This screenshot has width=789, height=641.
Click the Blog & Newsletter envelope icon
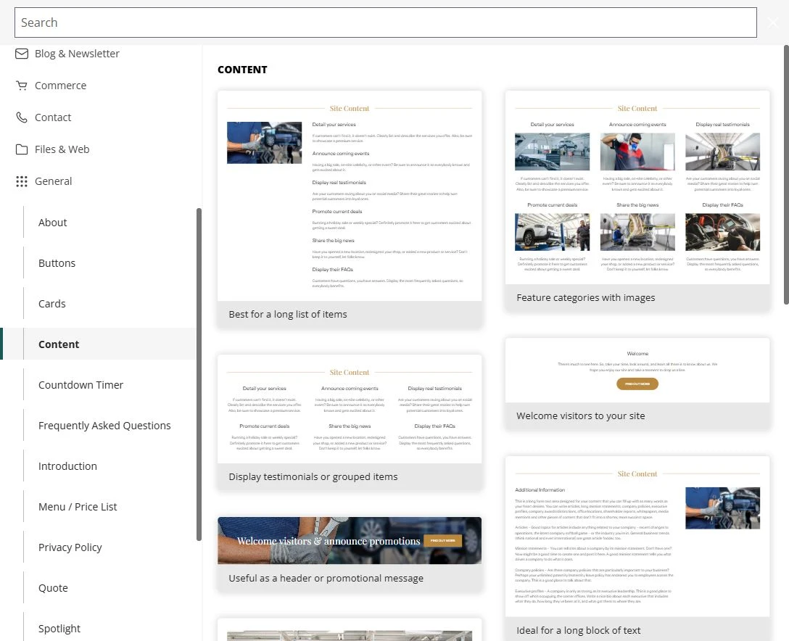[22, 54]
